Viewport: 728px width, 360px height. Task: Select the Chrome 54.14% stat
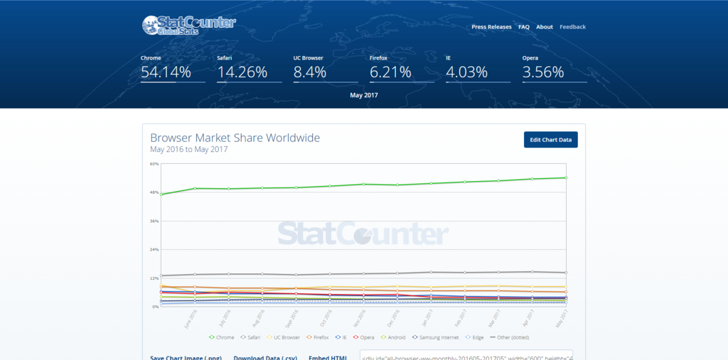pyautogui.click(x=173, y=69)
